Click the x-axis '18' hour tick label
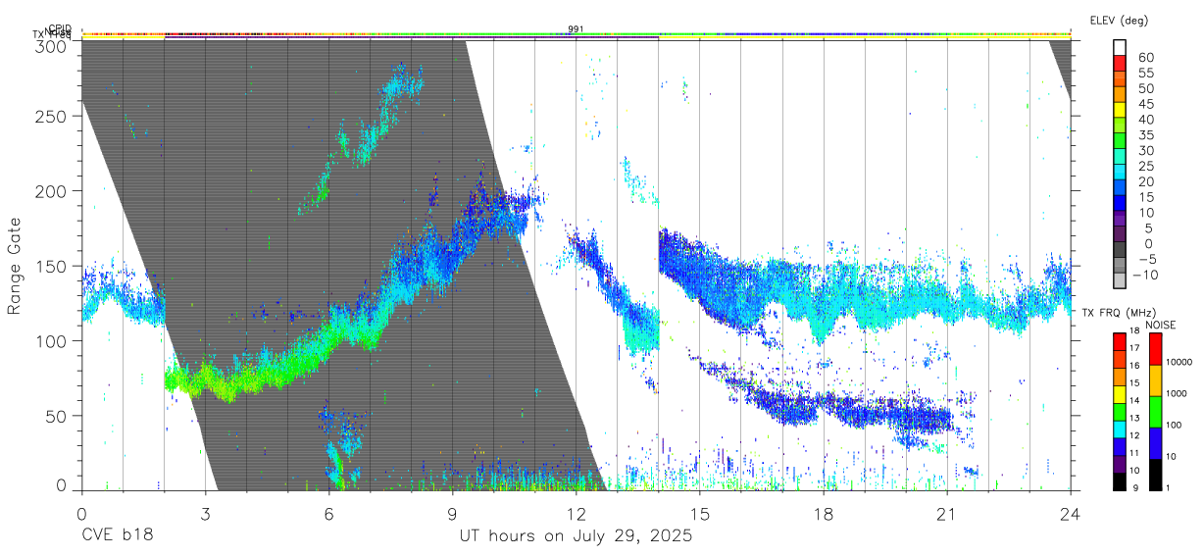1204x556 pixels. click(824, 513)
